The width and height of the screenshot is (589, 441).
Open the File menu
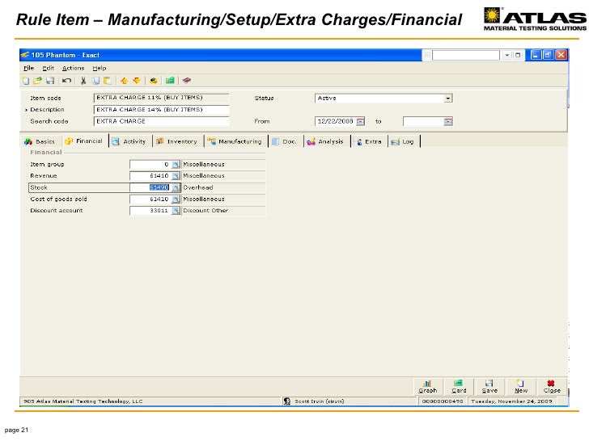[x=28, y=68]
